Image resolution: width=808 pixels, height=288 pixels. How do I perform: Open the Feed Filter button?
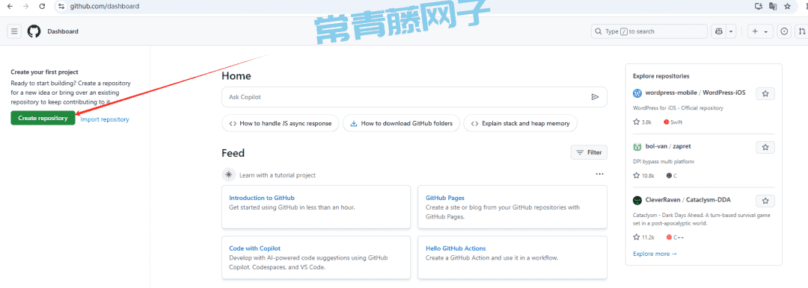(x=589, y=152)
